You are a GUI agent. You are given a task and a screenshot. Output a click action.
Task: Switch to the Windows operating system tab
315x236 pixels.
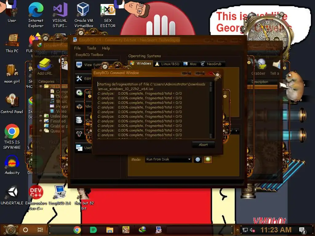pyautogui.click(x=141, y=63)
